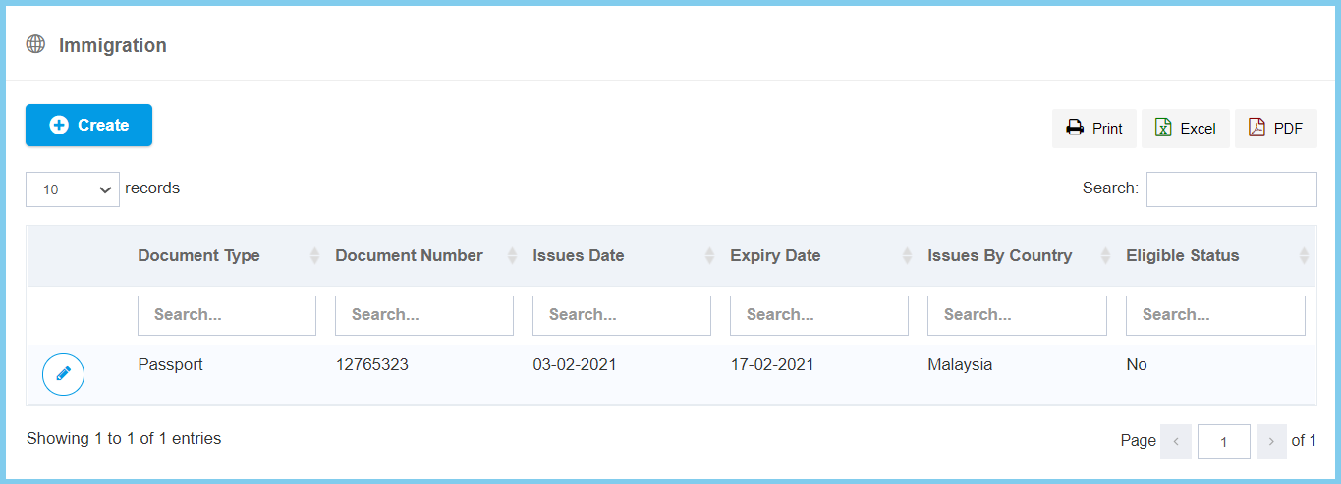Open the records per page dropdown
Image resolution: width=1341 pixels, height=484 pixels.
[x=73, y=189]
